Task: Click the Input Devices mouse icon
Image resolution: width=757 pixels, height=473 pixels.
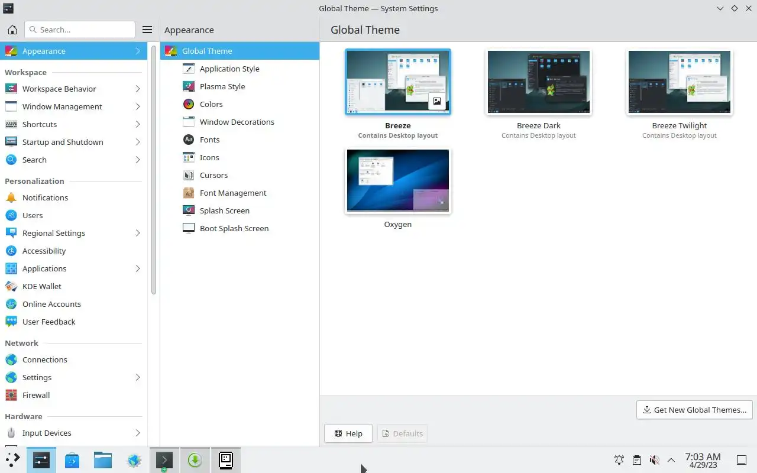Action: pyautogui.click(x=11, y=433)
